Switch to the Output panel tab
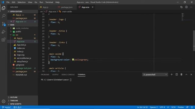195x109 pixels. pos(55,74)
